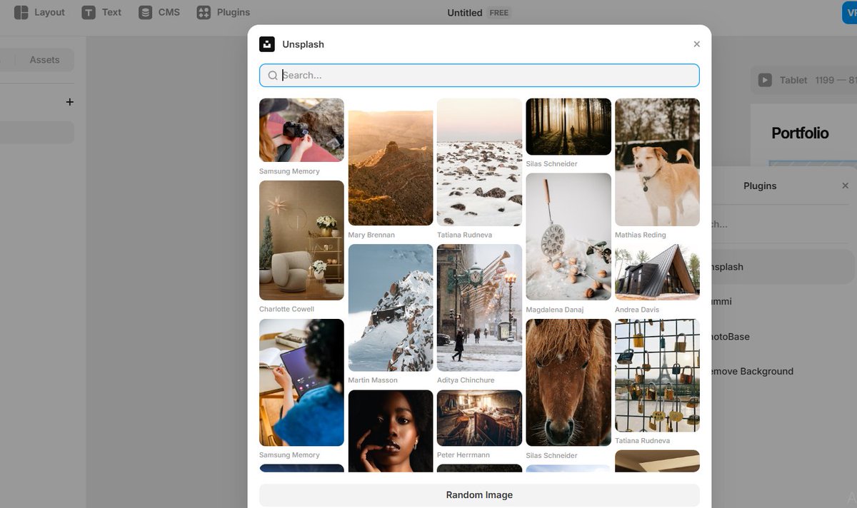This screenshot has width=857, height=508.
Task: Open the CMS menu
Action: [x=159, y=12]
